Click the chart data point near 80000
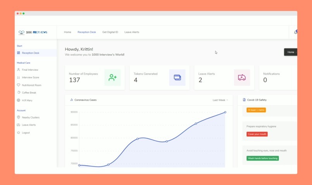Screen dimensions: 312x185 point(137,139)
